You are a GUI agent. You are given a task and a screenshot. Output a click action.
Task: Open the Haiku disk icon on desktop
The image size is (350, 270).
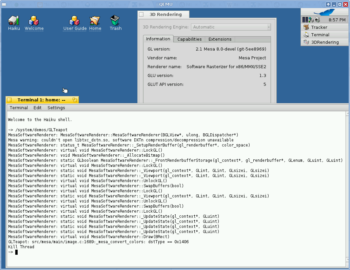[x=14, y=21]
